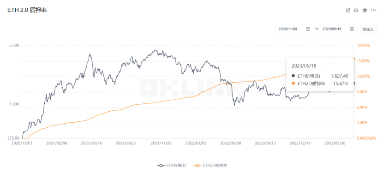Click the compare layout grid icon
This screenshot has height=171, width=383.
pyautogui.click(x=356, y=10)
